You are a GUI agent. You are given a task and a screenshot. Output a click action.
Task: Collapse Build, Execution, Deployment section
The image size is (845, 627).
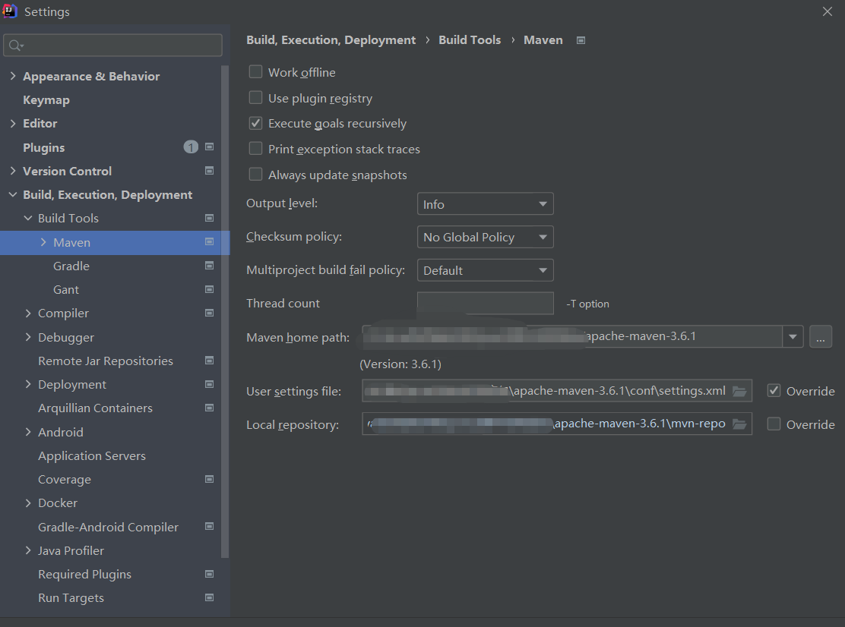(x=13, y=194)
